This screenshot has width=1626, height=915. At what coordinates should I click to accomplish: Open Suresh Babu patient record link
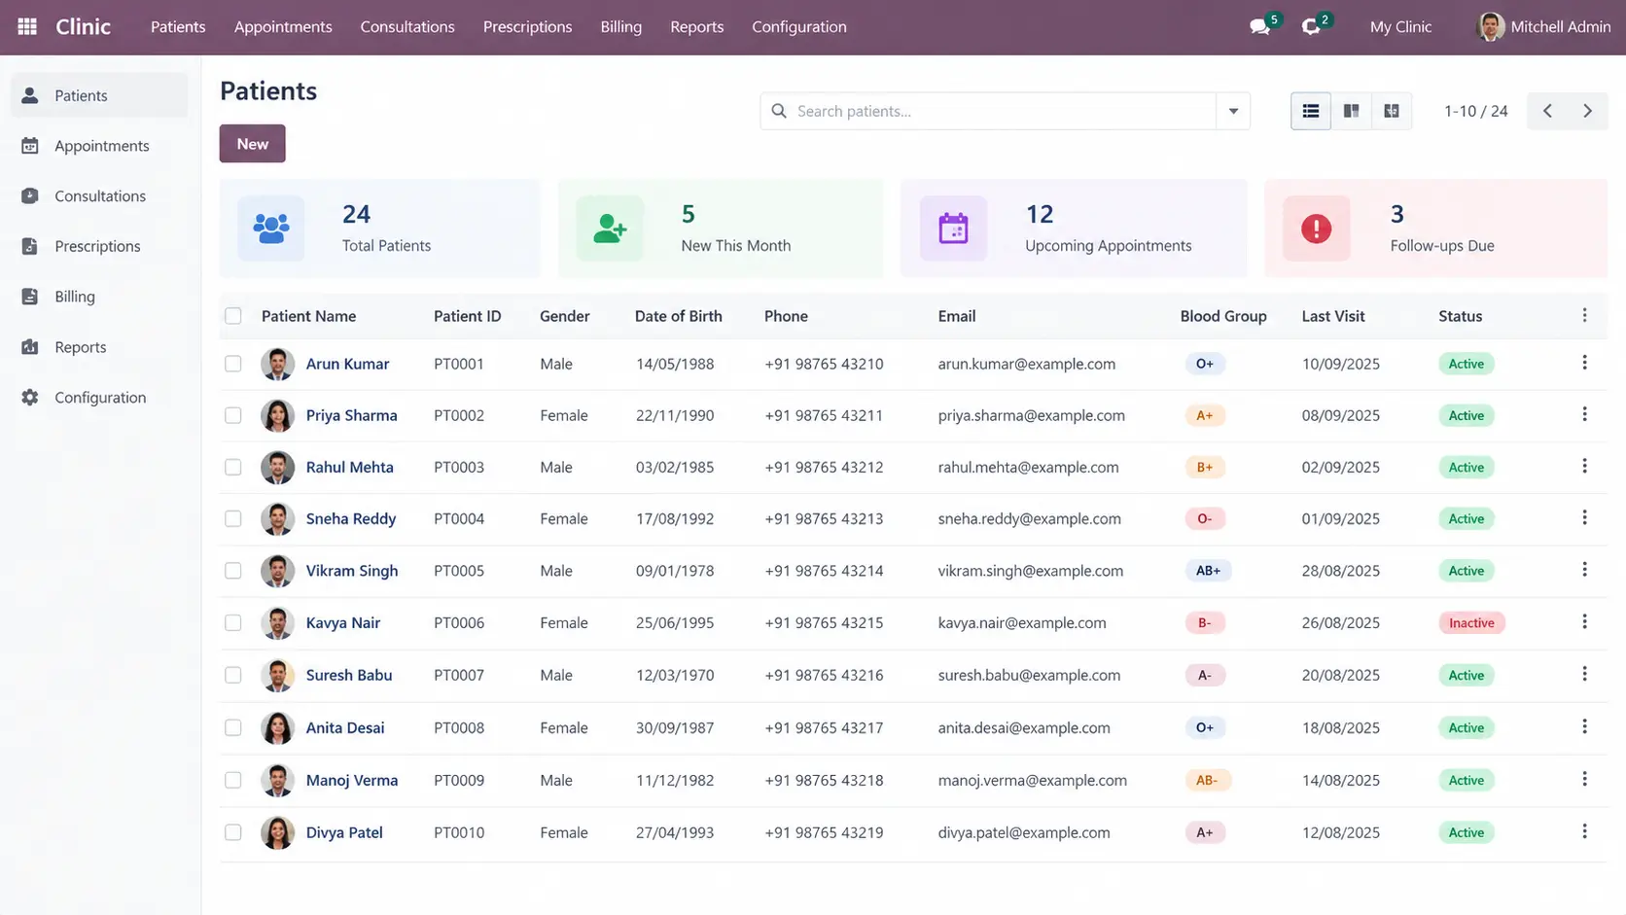pos(349,675)
